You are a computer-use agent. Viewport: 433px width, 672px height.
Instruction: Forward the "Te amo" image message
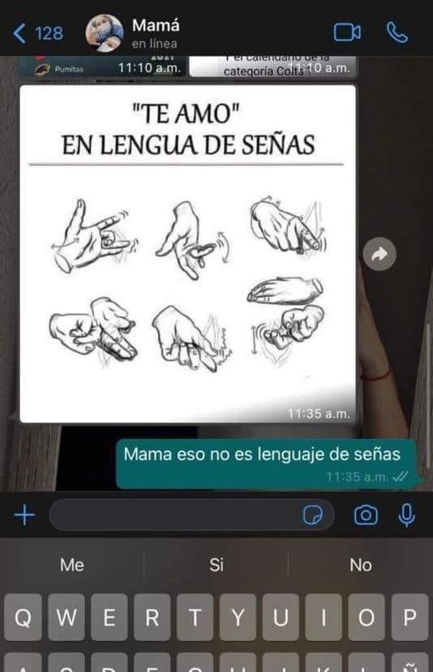coord(379,255)
